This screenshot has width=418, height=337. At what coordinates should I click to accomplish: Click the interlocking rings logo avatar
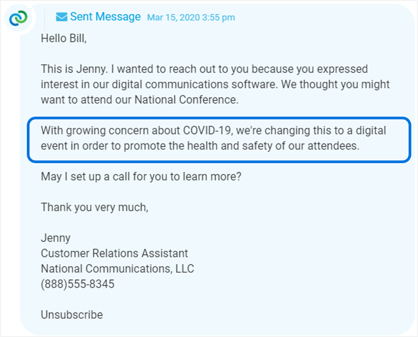pyautogui.click(x=18, y=18)
